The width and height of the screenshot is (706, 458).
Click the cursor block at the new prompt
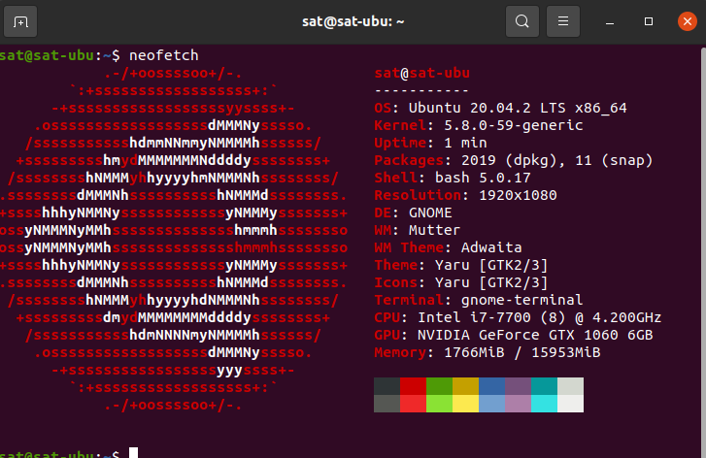134,452
